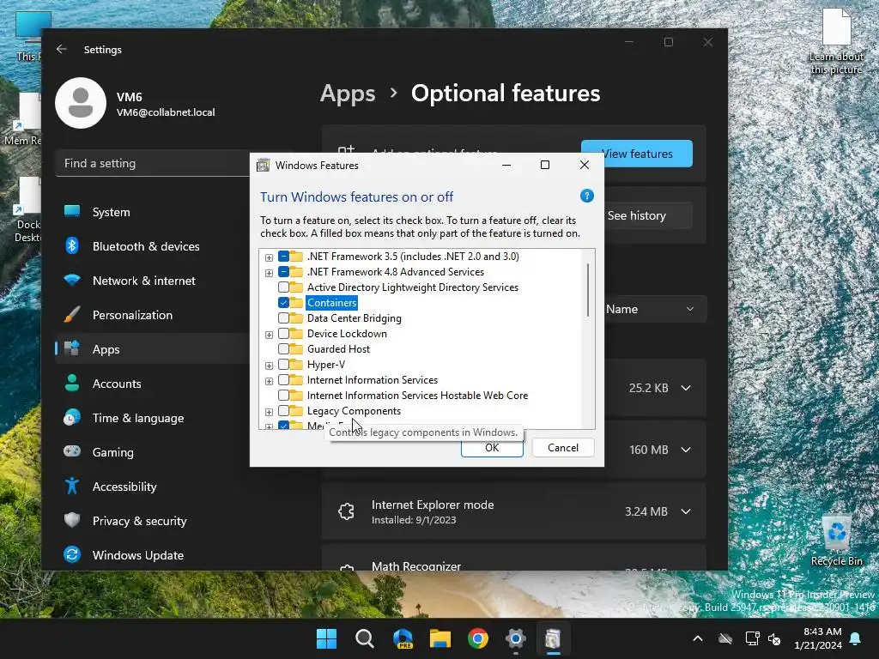The image size is (879, 659).
Task: Click the Personalization brush icon
Action: [72, 314]
